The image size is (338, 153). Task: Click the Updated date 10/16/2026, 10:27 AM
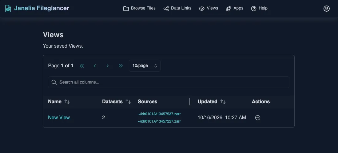(222, 117)
